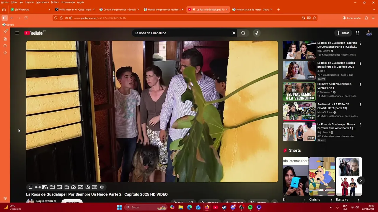Close the WhatsApp tab
Image resolution: width=378 pixels, height=212 pixels.
(x=50, y=9)
